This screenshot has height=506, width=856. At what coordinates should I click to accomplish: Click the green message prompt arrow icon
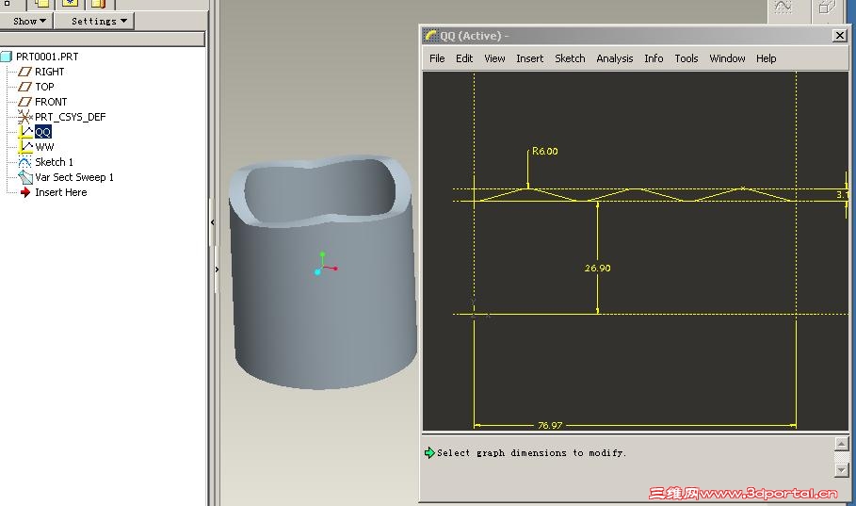(429, 452)
